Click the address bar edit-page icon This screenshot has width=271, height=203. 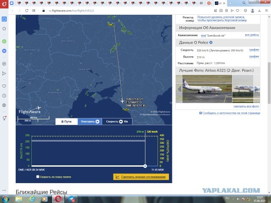point(216,11)
